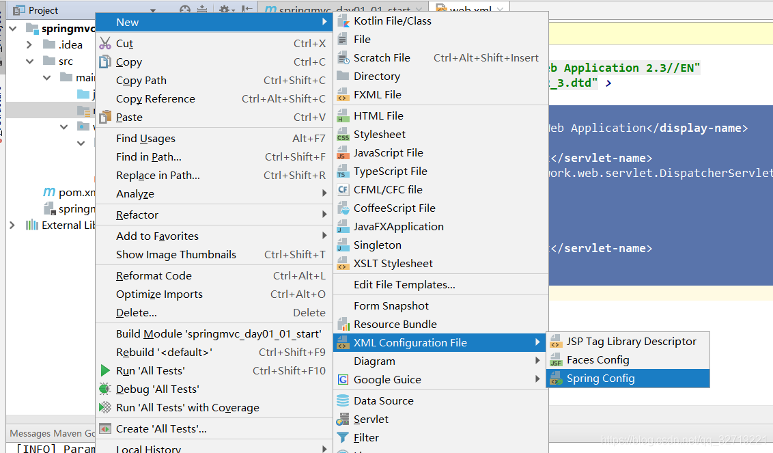Choose Reformat Code menu item
Viewport: 773px width, 453px height.
coord(214,276)
